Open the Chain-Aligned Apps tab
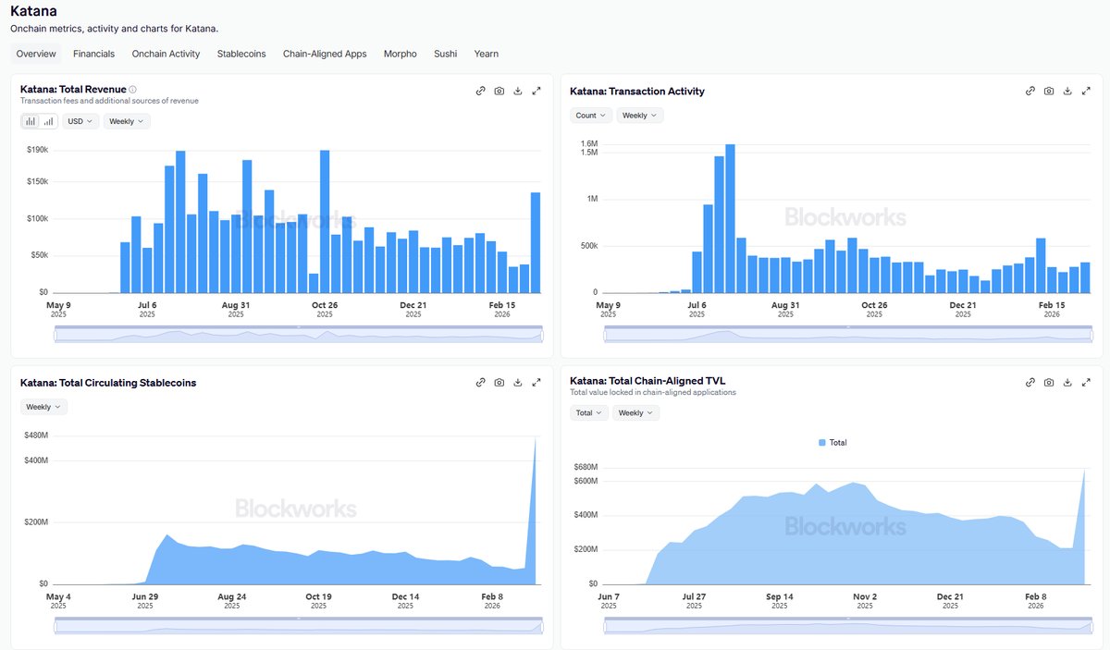The height and width of the screenshot is (650, 1110). (325, 54)
